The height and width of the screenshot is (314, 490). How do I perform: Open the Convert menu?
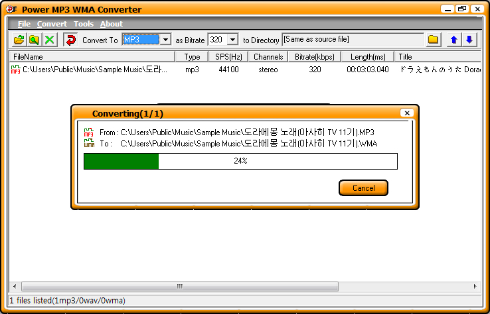(52, 24)
